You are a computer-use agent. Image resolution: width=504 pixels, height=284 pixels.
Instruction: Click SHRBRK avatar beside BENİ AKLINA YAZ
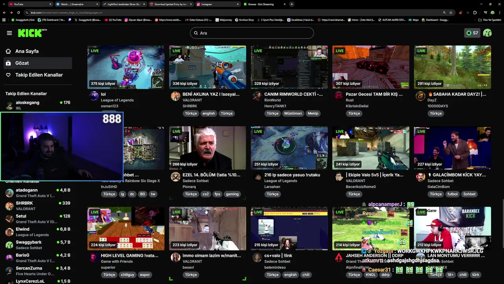click(x=176, y=96)
